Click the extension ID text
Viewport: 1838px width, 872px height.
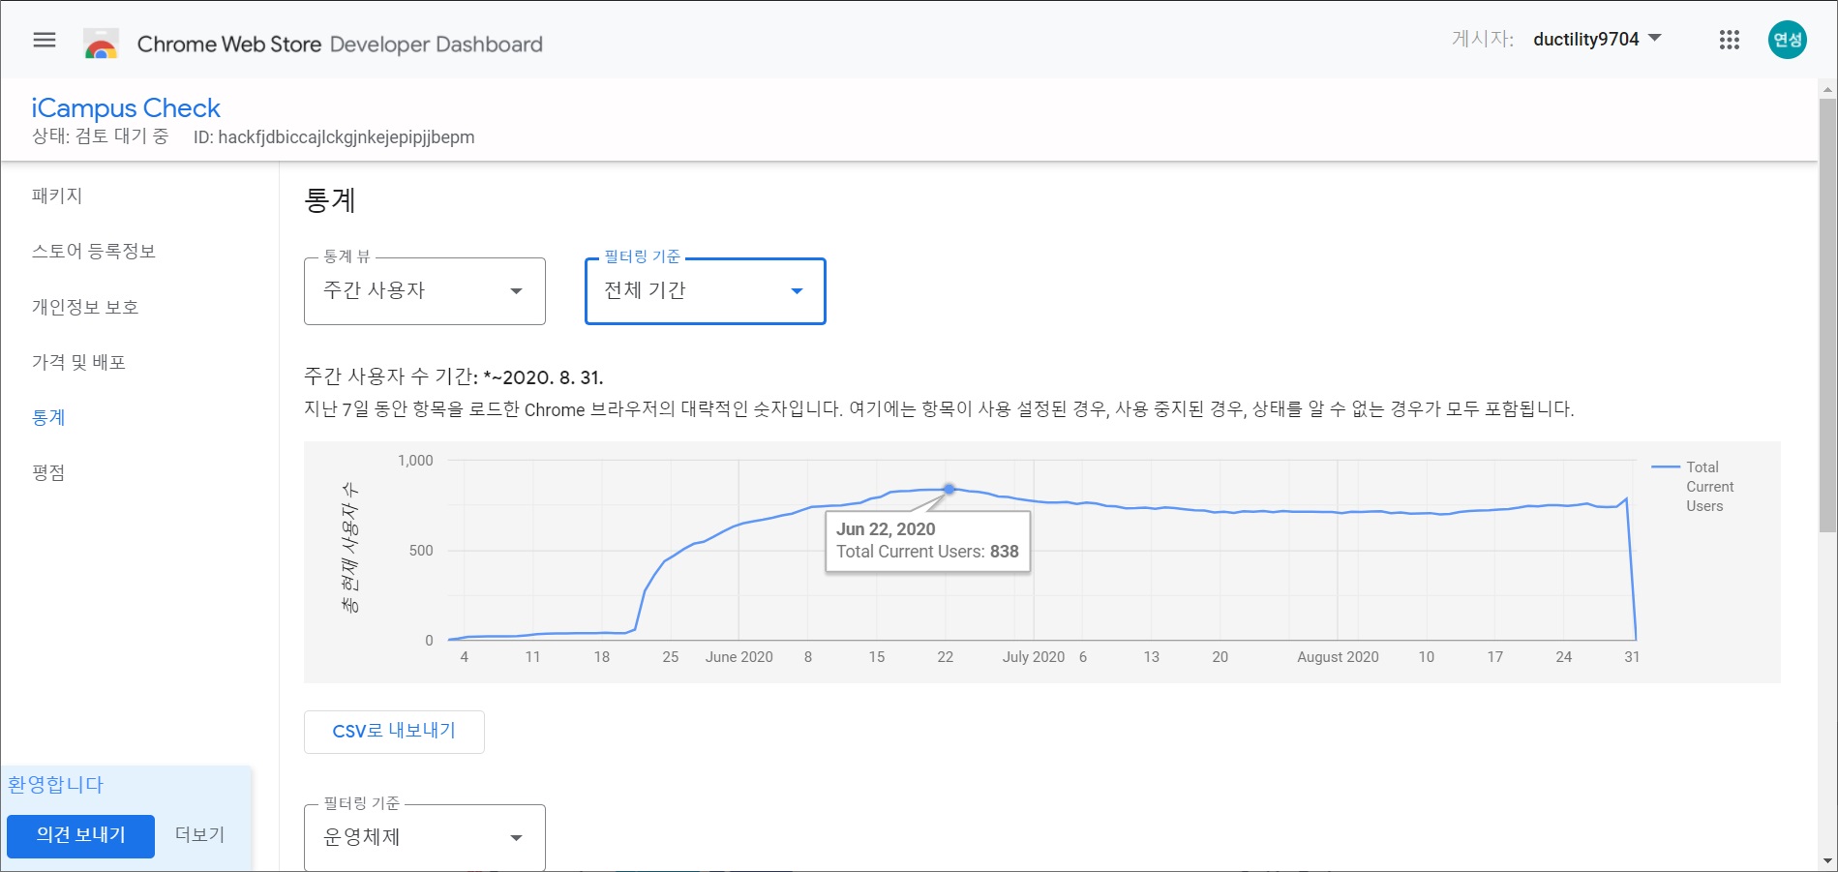(x=334, y=137)
